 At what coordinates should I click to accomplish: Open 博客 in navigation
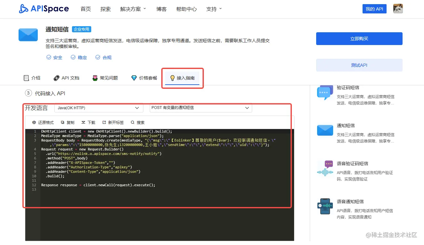click(162, 9)
